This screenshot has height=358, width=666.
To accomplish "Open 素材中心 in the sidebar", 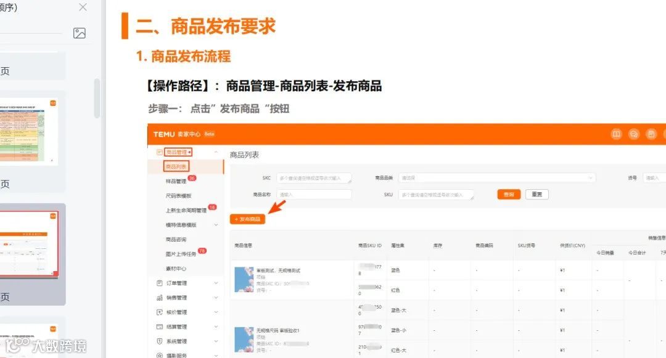I will [x=176, y=269].
